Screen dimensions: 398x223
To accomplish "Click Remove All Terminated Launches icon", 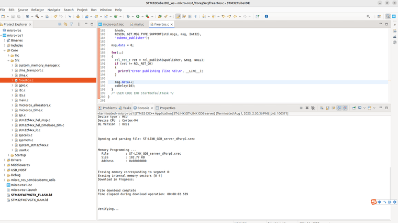I will tap(313, 108).
